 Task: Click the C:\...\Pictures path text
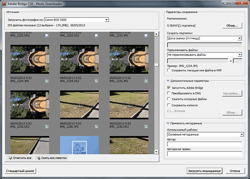(x=176, y=111)
